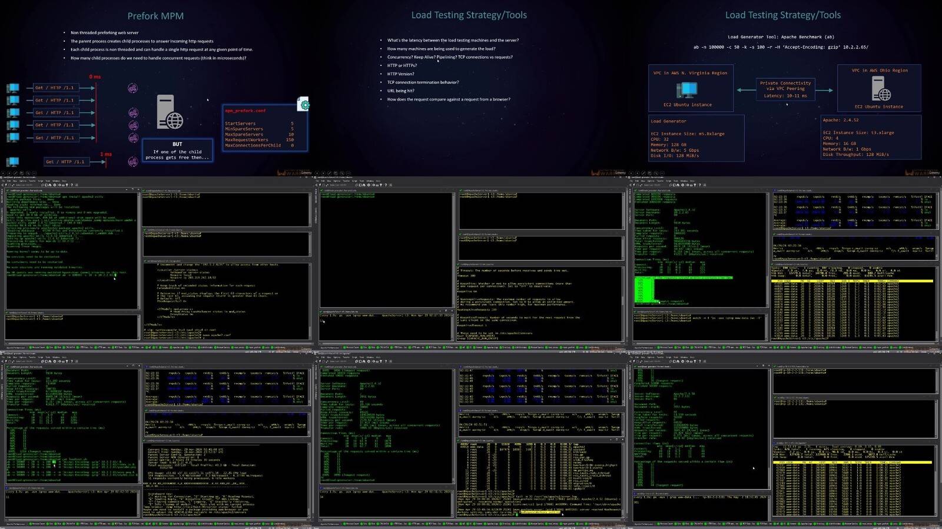Select the 'Memory: 128 GB' line
942x529 pixels.
(x=668, y=145)
